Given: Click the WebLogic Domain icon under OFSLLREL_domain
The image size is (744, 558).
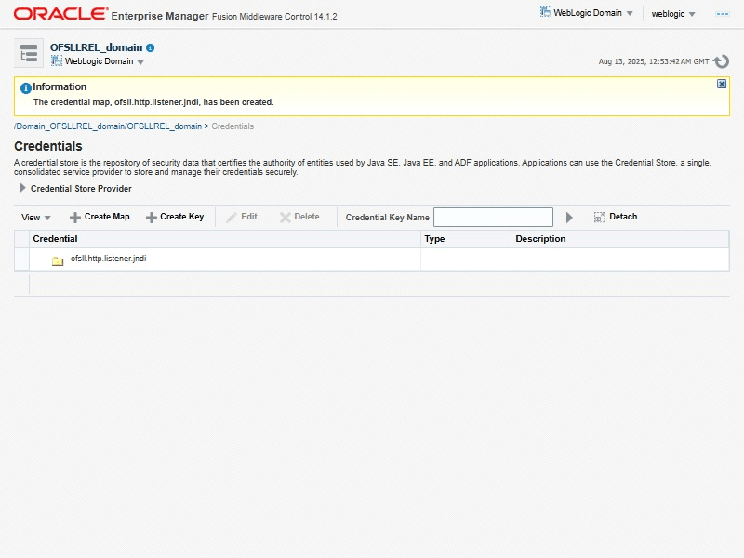Looking at the screenshot, I should (57, 60).
